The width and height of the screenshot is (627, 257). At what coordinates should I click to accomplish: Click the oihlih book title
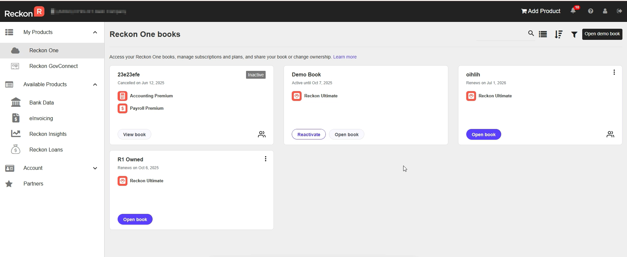473,75
